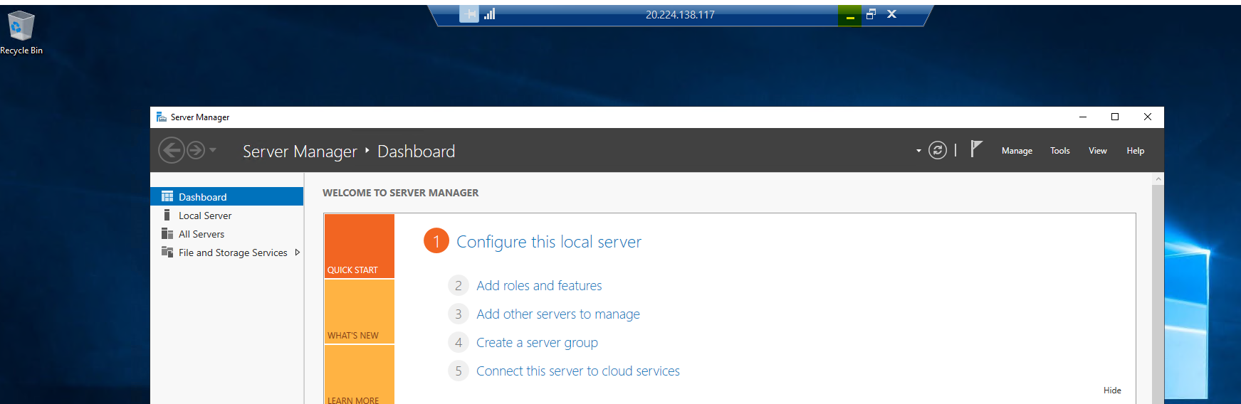
Task: Select the QUICK START tile
Action: 360,246
